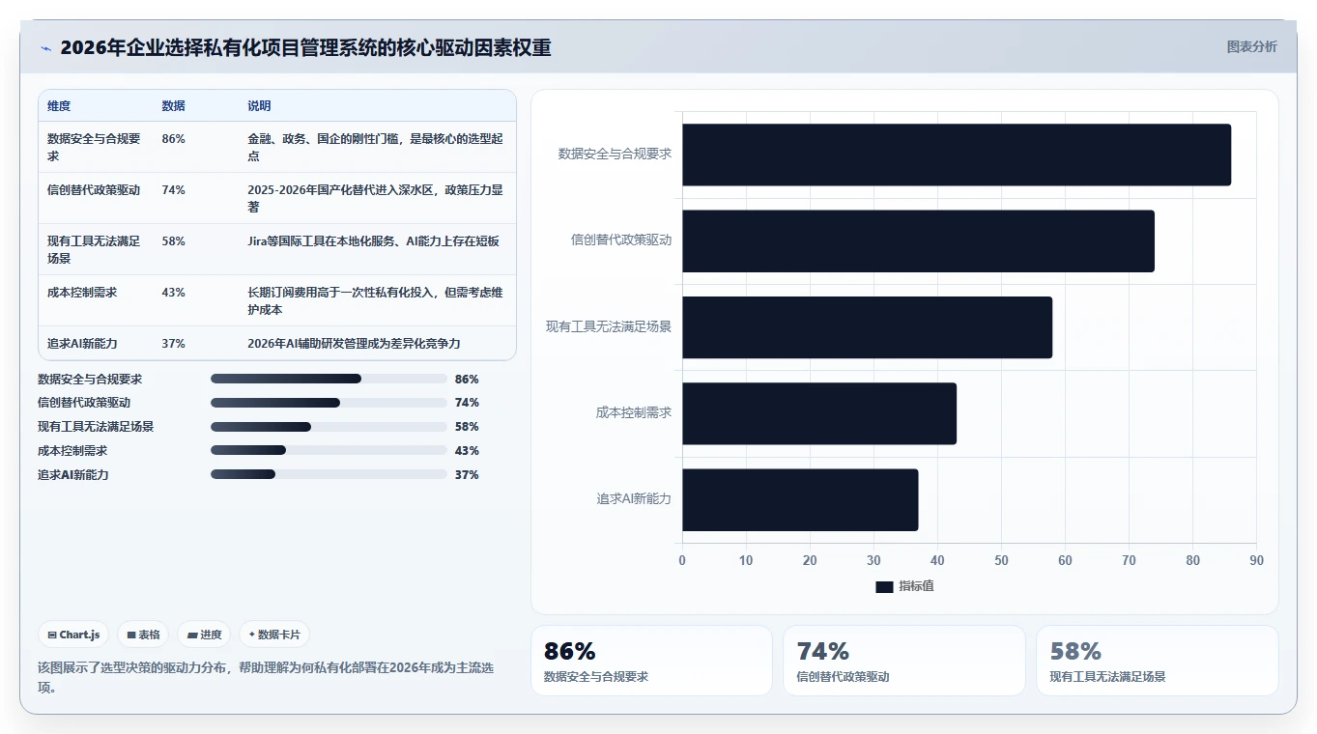Click the chart bar for 信创替代政策驱动
Viewport: 1317px width, 734px height.
tap(918, 240)
